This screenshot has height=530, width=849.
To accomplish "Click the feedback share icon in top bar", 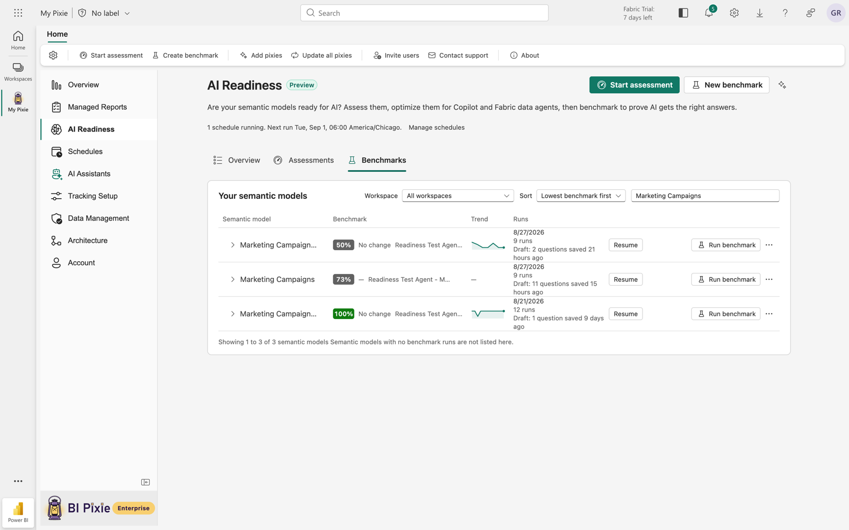I will [811, 13].
